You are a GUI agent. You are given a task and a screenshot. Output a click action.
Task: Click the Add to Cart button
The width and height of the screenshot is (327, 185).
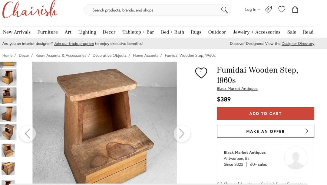(x=265, y=113)
